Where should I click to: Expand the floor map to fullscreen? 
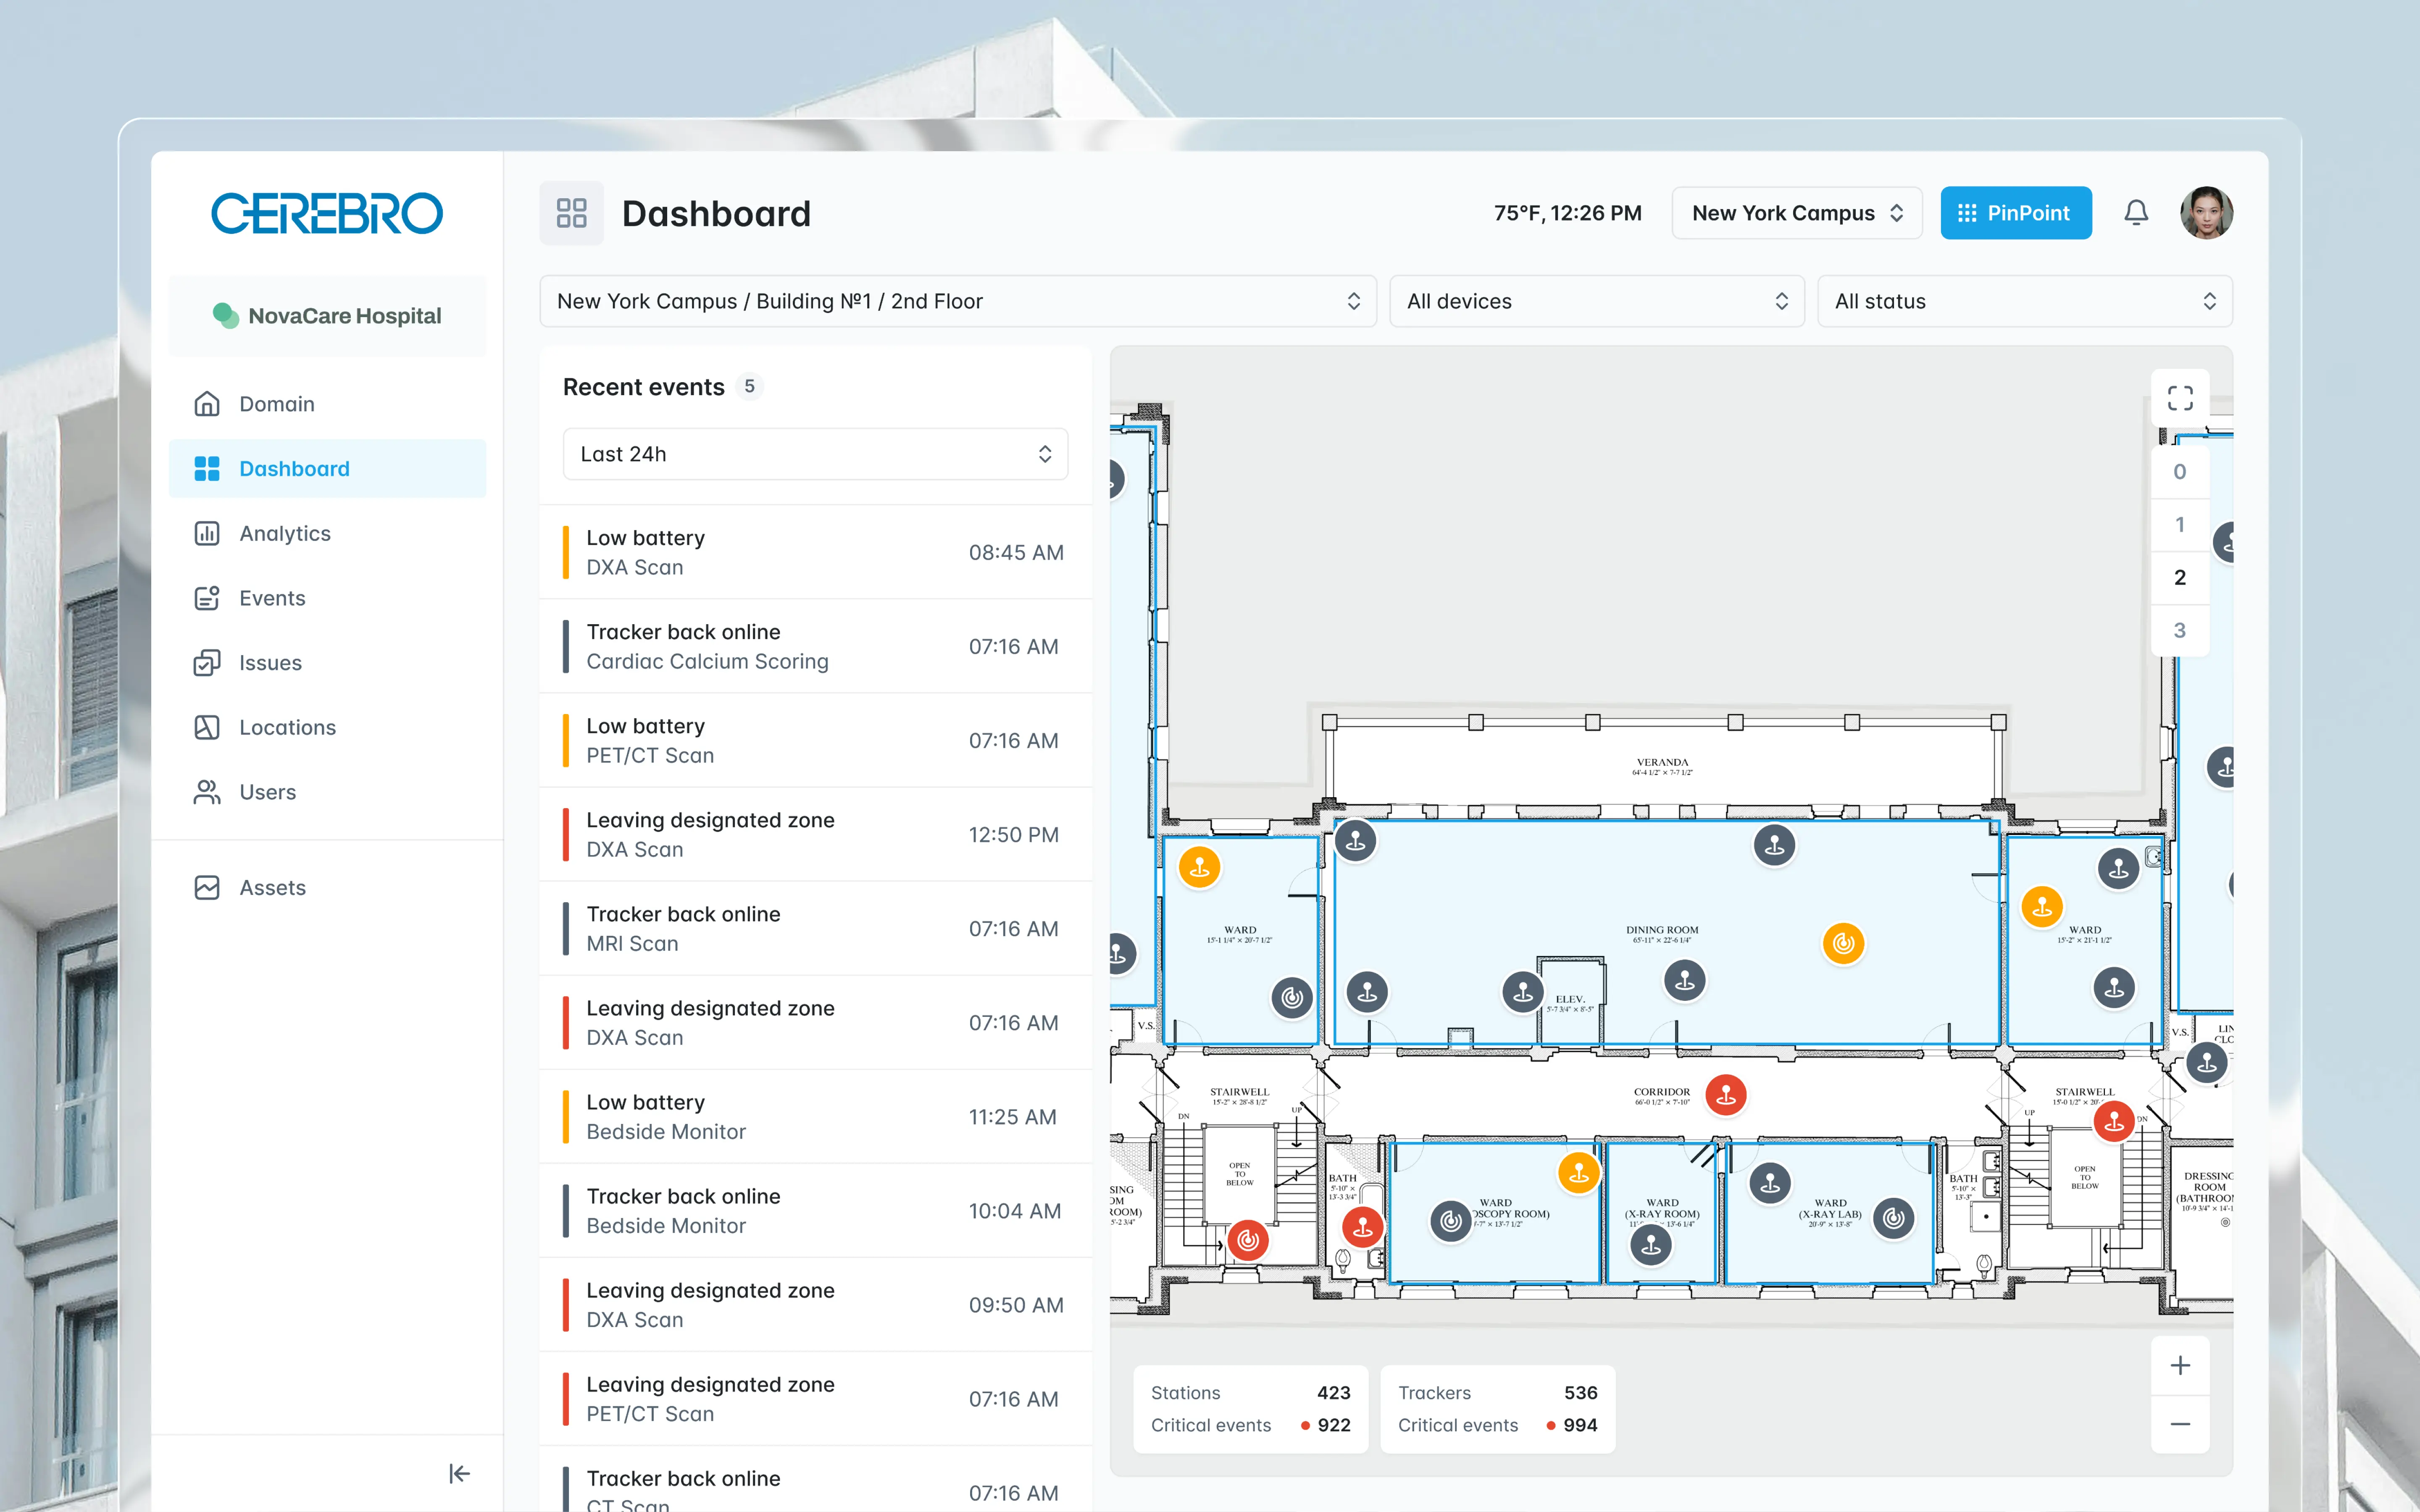(2180, 398)
